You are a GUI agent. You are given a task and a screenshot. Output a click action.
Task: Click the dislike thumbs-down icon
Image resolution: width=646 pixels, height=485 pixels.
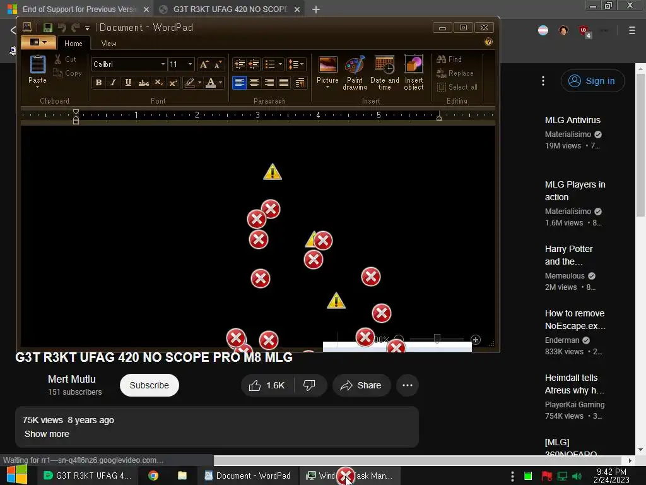309,385
